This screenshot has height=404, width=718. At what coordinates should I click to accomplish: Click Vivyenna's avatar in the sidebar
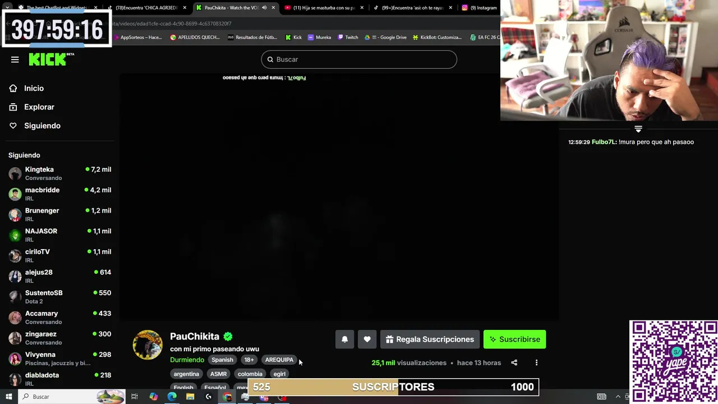(x=15, y=358)
